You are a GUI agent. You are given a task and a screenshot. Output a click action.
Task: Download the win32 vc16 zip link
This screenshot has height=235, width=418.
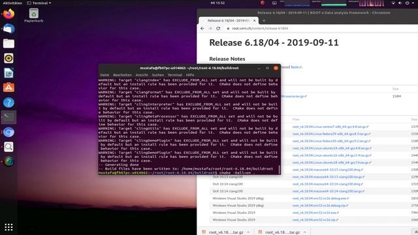[x=315, y=220]
